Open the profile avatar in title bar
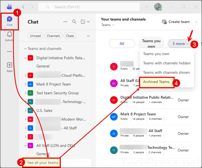The width and height of the screenshot is (202, 168). [x=158, y=7]
